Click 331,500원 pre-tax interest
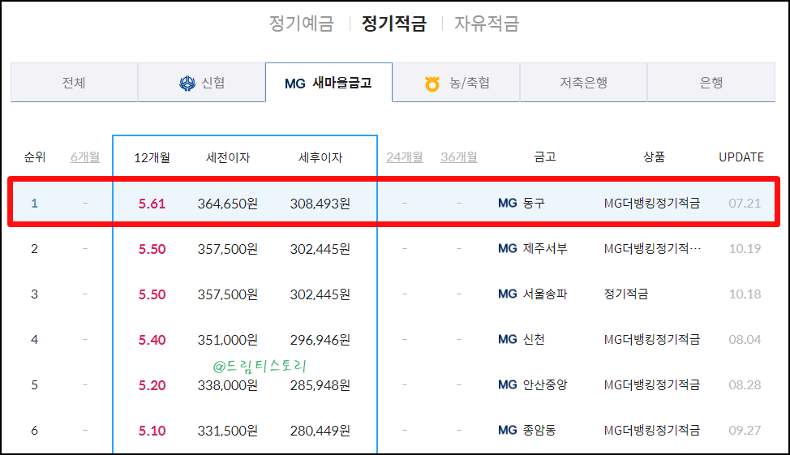 (x=228, y=431)
